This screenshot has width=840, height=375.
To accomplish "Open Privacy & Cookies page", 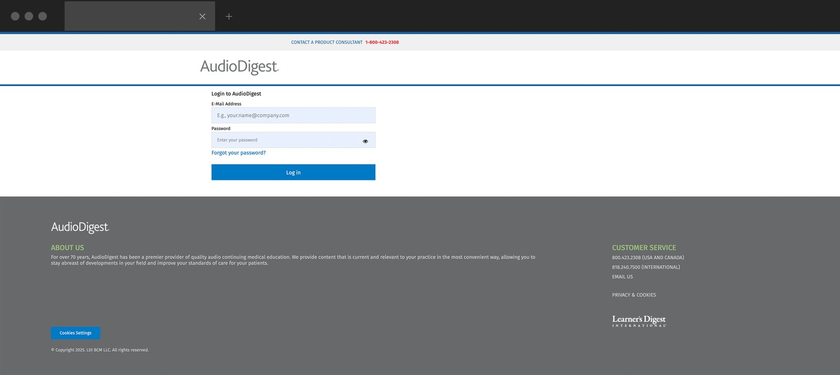I will 634,295.
